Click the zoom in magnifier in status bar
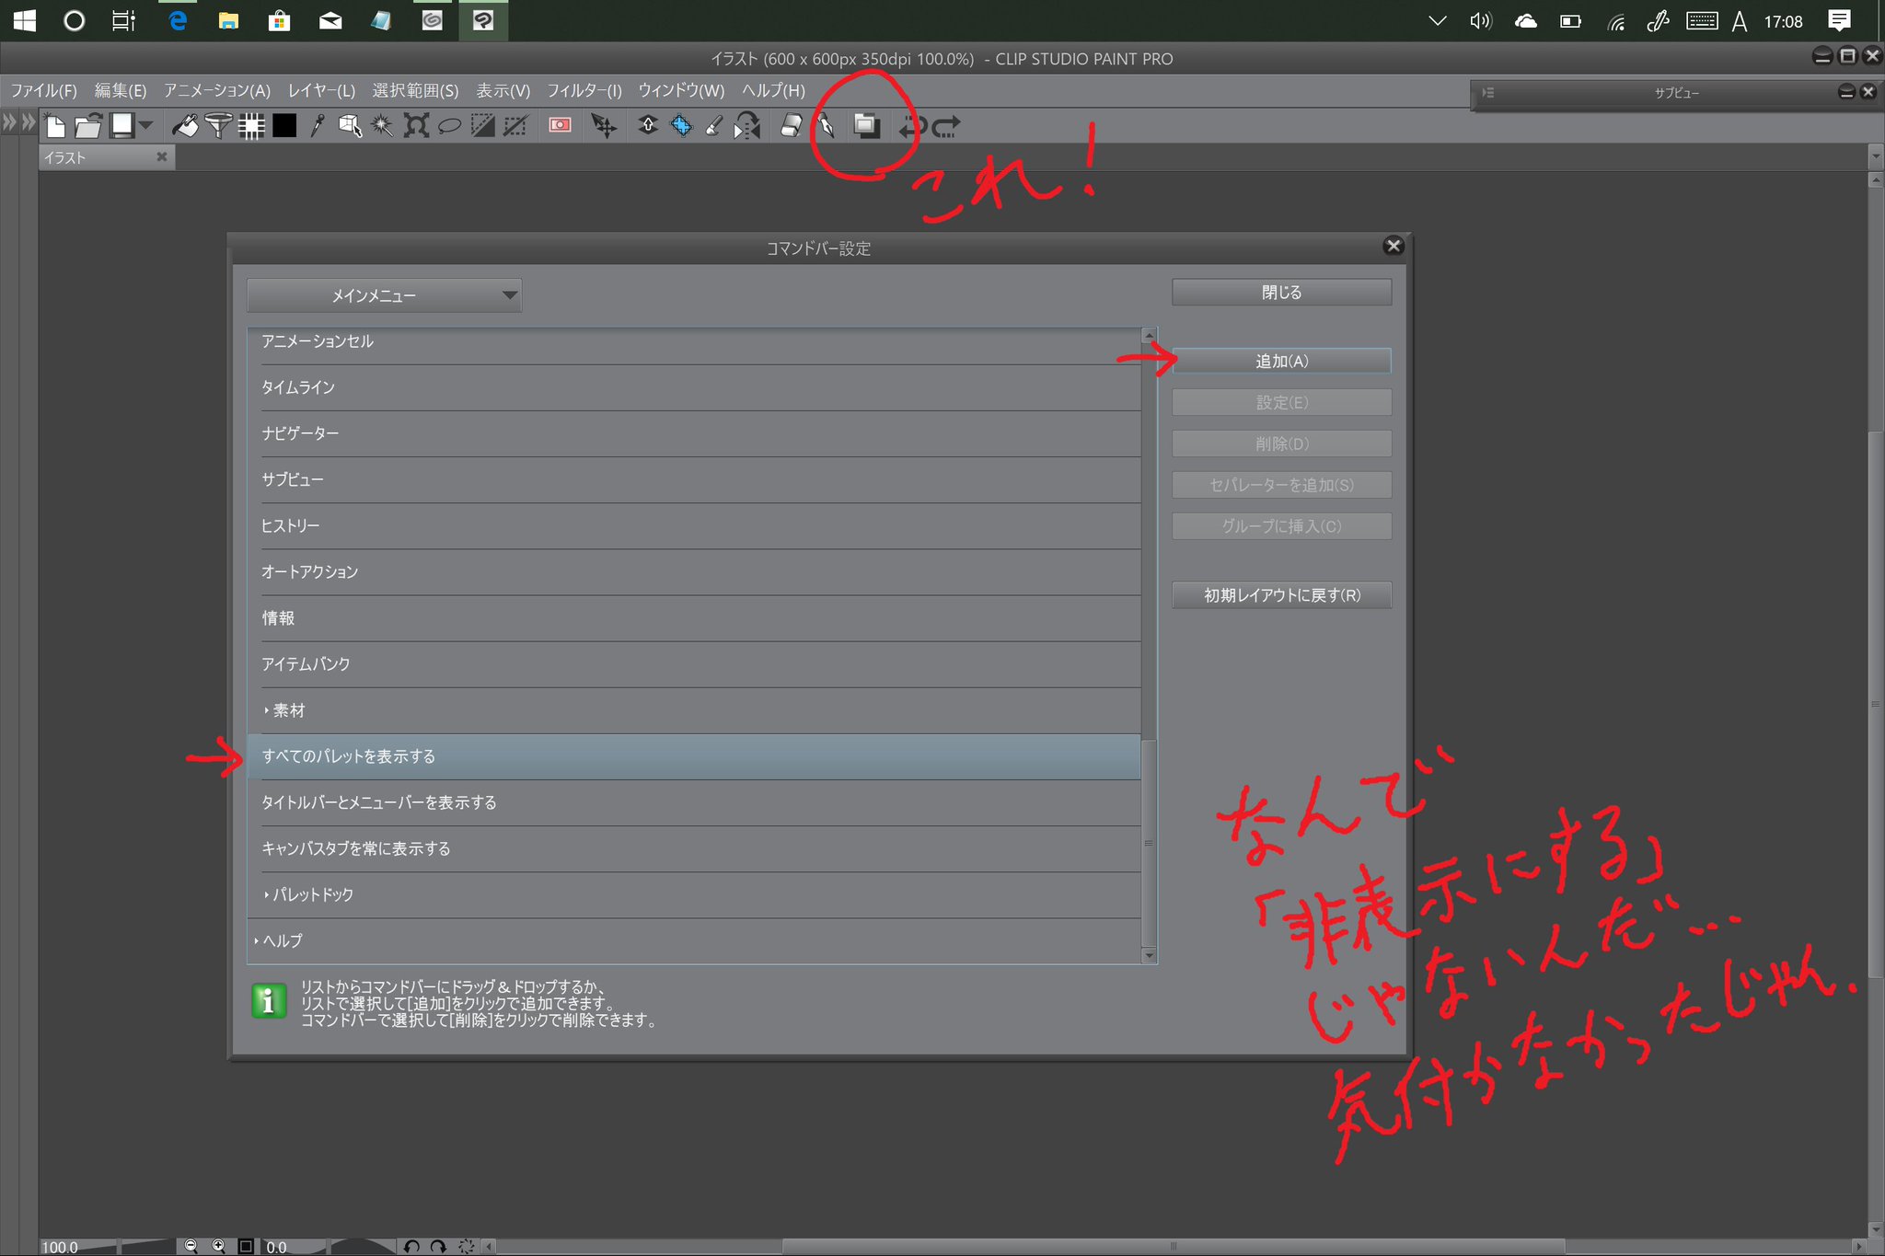This screenshot has height=1256, width=1885. (x=218, y=1246)
